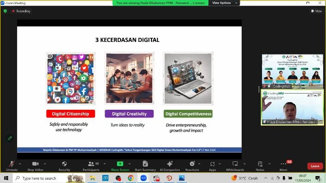Click the red Leave button
This screenshot has width=326, height=183.
click(315, 166)
